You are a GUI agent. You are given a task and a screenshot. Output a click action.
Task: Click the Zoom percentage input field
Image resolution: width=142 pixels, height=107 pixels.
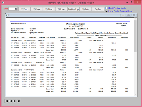coord(13,9)
